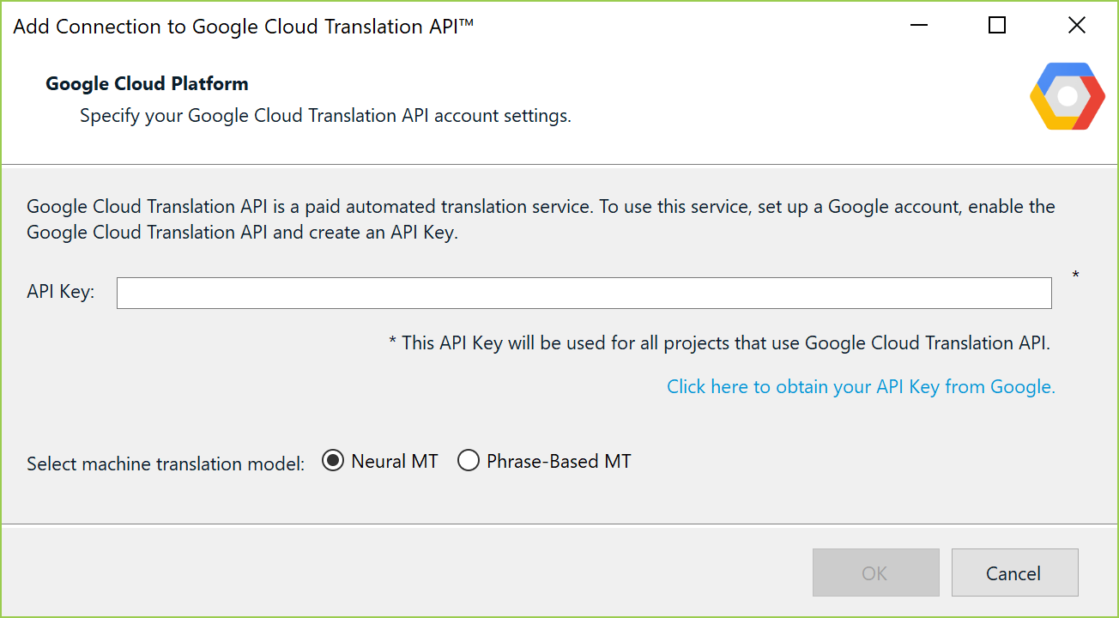Choose the Phrase-Based MT radio button

468,462
